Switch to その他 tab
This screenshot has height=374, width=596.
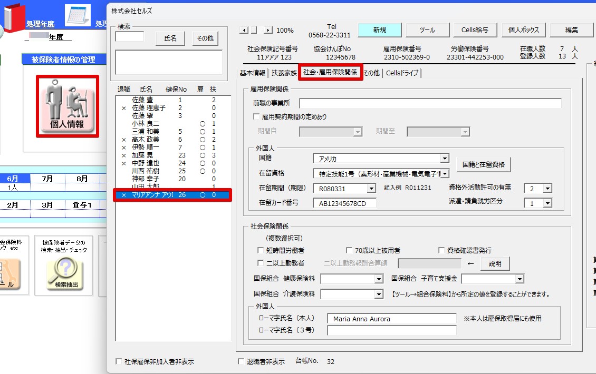(371, 73)
